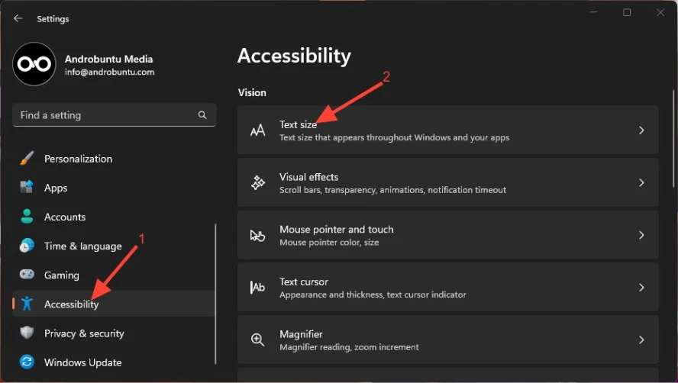The width and height of the screenshot is (678, 383).
Task: Click 'Appearance and thickness' description text
Action: pyautogui.click(x=373, y=294)
